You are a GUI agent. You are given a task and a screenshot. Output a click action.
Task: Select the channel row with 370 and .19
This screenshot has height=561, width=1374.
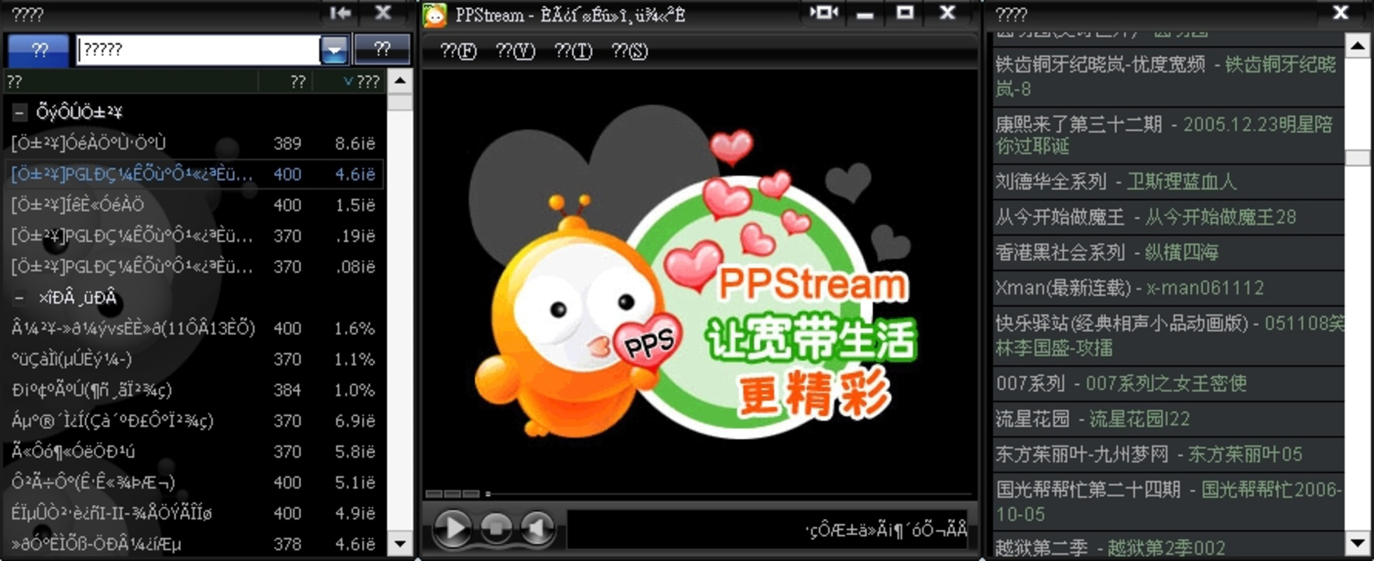point(194,236)
